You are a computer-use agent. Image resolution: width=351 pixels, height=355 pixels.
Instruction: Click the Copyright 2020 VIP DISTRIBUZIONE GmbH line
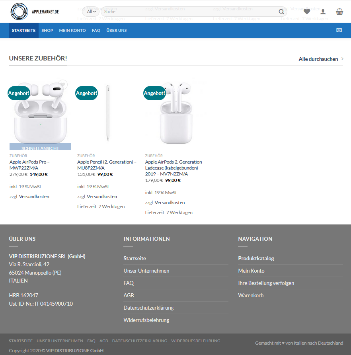pos(56,351)
